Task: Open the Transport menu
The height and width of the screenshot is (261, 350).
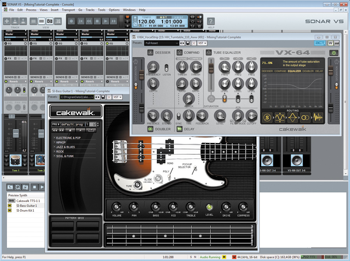Action: (x=68, y=10)
